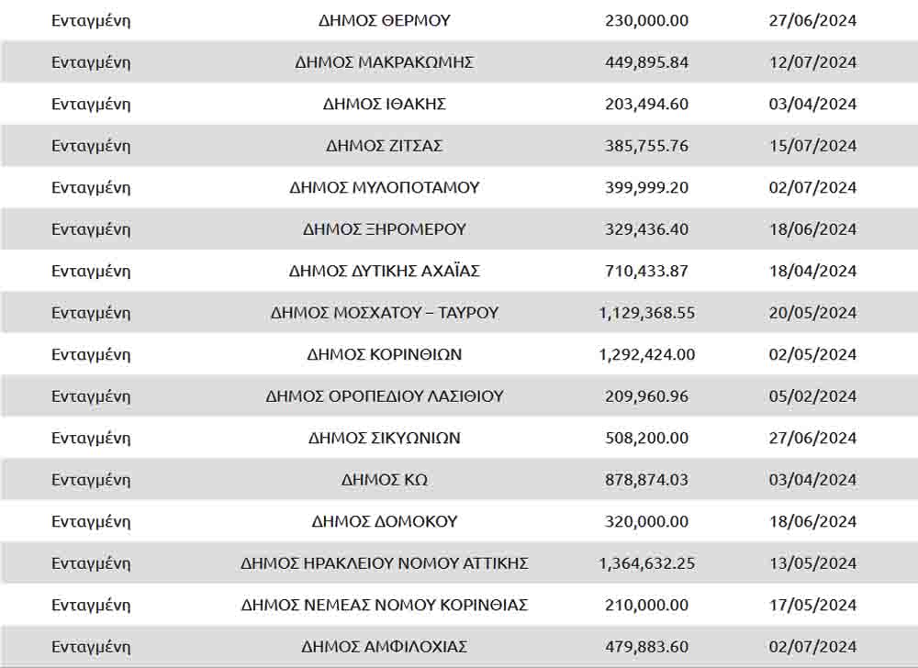The width and height of the screenshot is (918, 668).
Task: Select ΔΗΜΟΣ ΗΡΑΚΛΕΙΟΥ ΝΟΜΟΥ ΑΤΤΙΚΗΣ name
Action: click(384, 563)
